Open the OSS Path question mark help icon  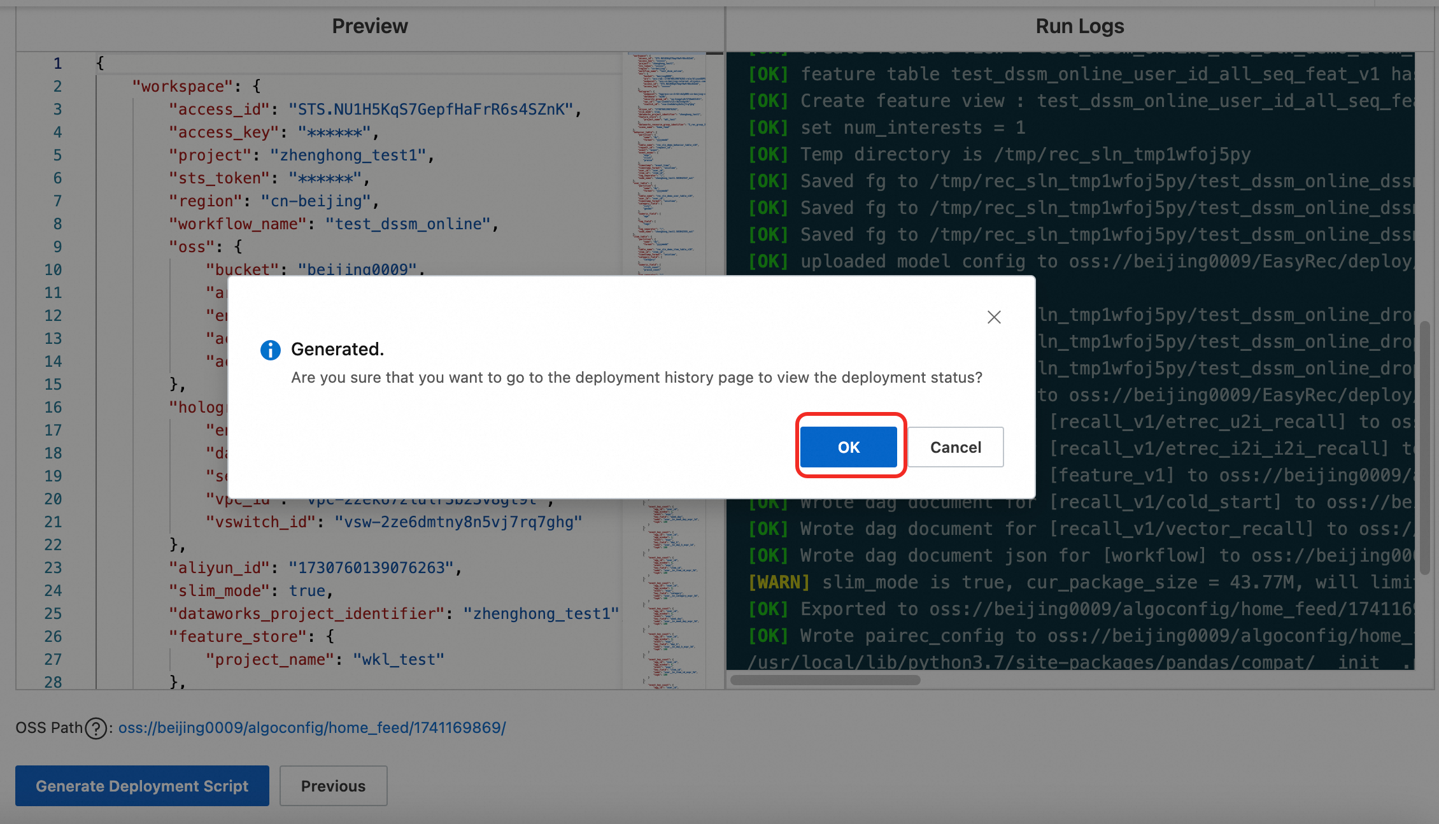[96, 728]
